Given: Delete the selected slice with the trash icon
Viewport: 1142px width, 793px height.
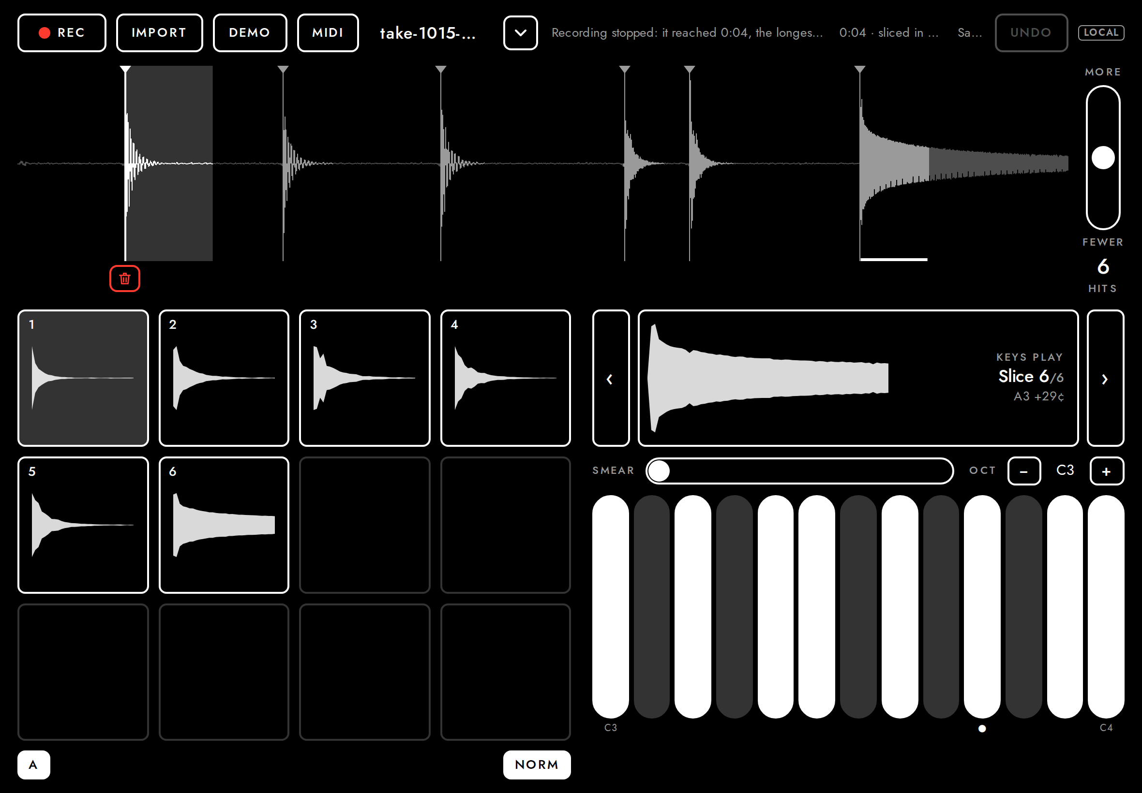Looking at the screenshot, I should [x=125, y=279].
